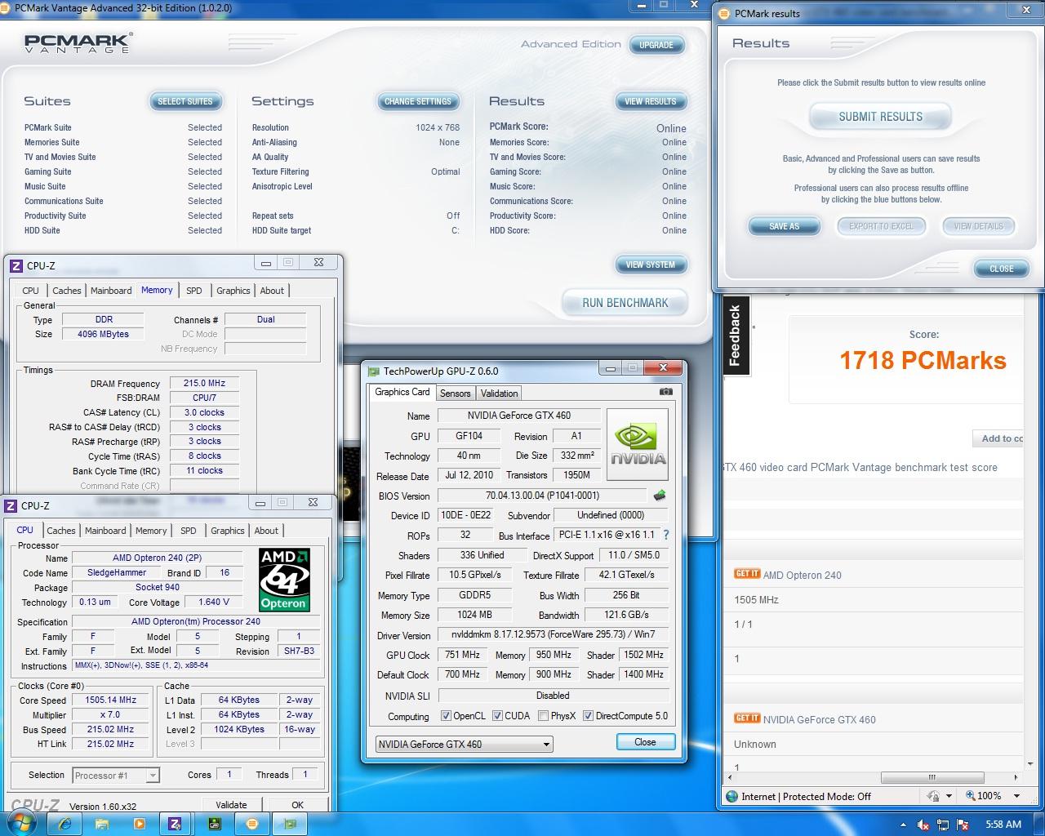The width and height of the screenshot is (1045, 836).
Task: Click the taskbar clock showing 5:58 AM
Action: click(1003, 825)
